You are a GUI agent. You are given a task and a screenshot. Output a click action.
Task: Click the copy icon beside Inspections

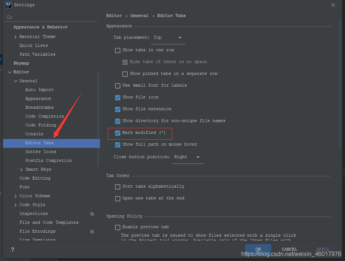tap(92, 214)
